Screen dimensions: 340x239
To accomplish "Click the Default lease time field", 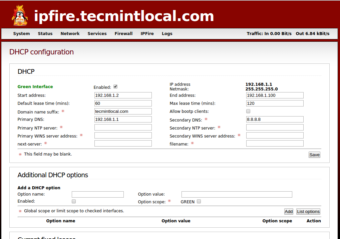I will pos(123,103).
